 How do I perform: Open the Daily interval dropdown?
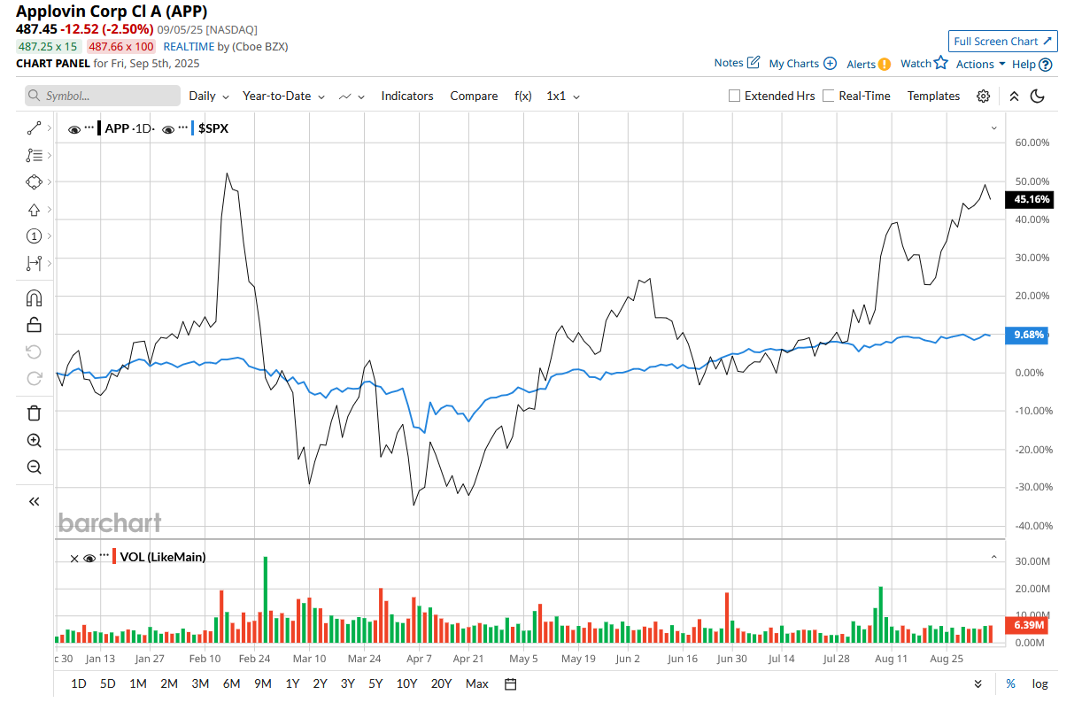pyautogui.click(x=209, y=96)
